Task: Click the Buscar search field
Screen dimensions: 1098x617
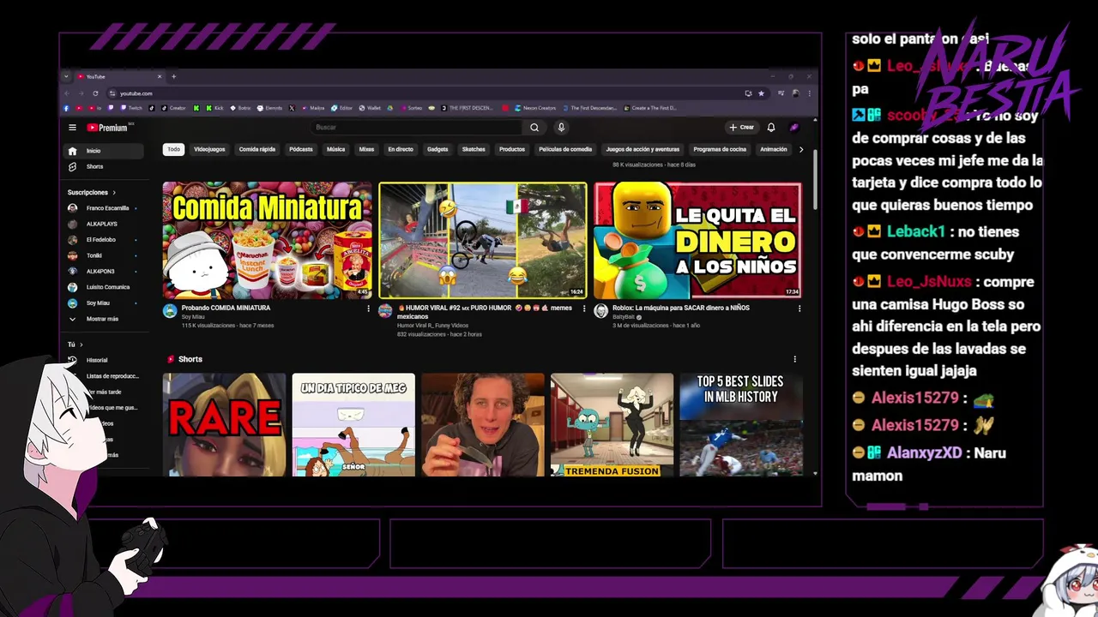Action: pos(416,128)
